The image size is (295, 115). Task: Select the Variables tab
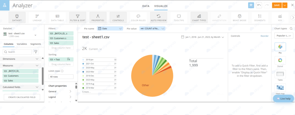pyautogui.click(x=22, y=44)
